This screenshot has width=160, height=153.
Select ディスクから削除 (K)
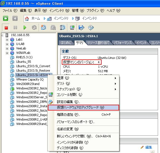pyautogui.click(x=83, y=148)
